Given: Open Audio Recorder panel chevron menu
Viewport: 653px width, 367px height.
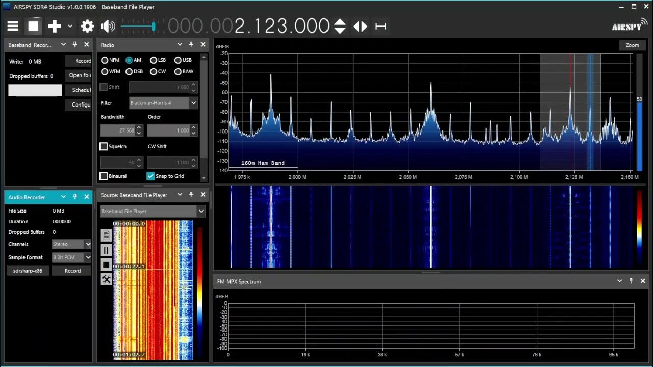Looking at the screenshot, I should (x=63, y=197).
